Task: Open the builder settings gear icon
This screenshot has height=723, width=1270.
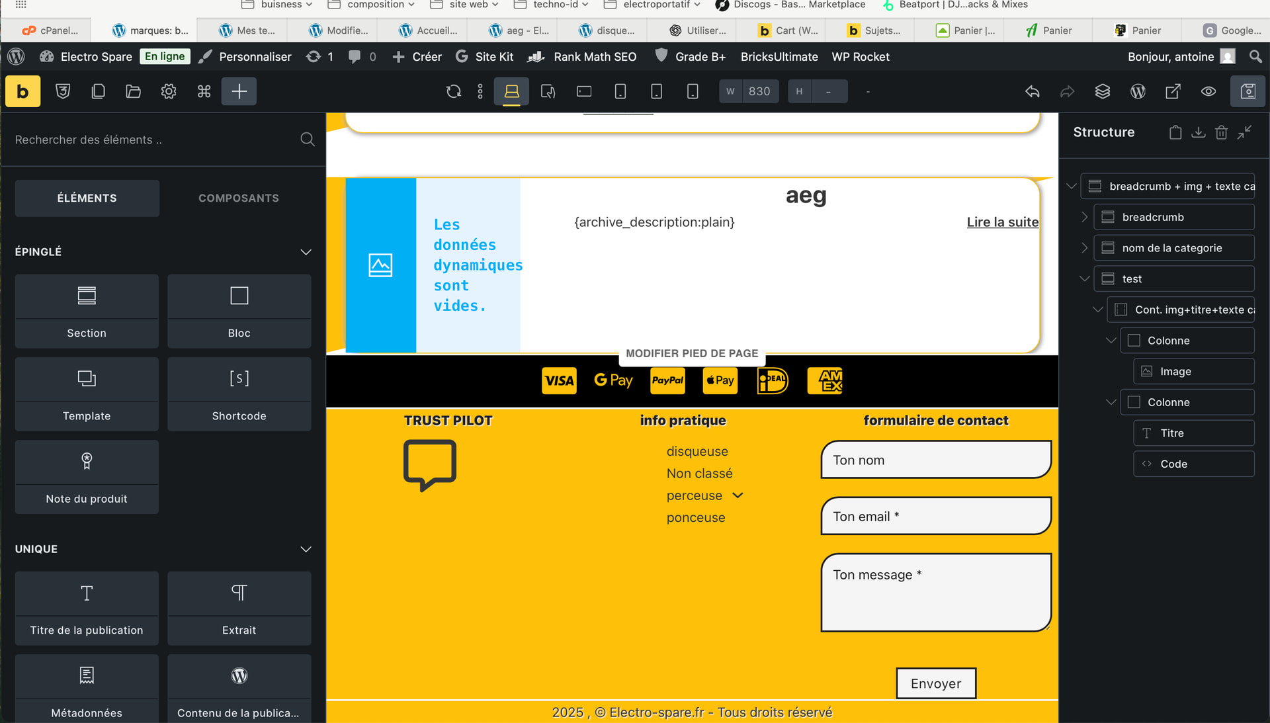Action: [x=169, y=91]
